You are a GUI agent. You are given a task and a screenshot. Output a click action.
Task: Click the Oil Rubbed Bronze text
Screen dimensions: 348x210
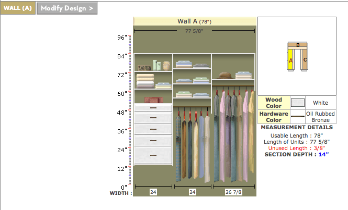[x=320, y=117]
